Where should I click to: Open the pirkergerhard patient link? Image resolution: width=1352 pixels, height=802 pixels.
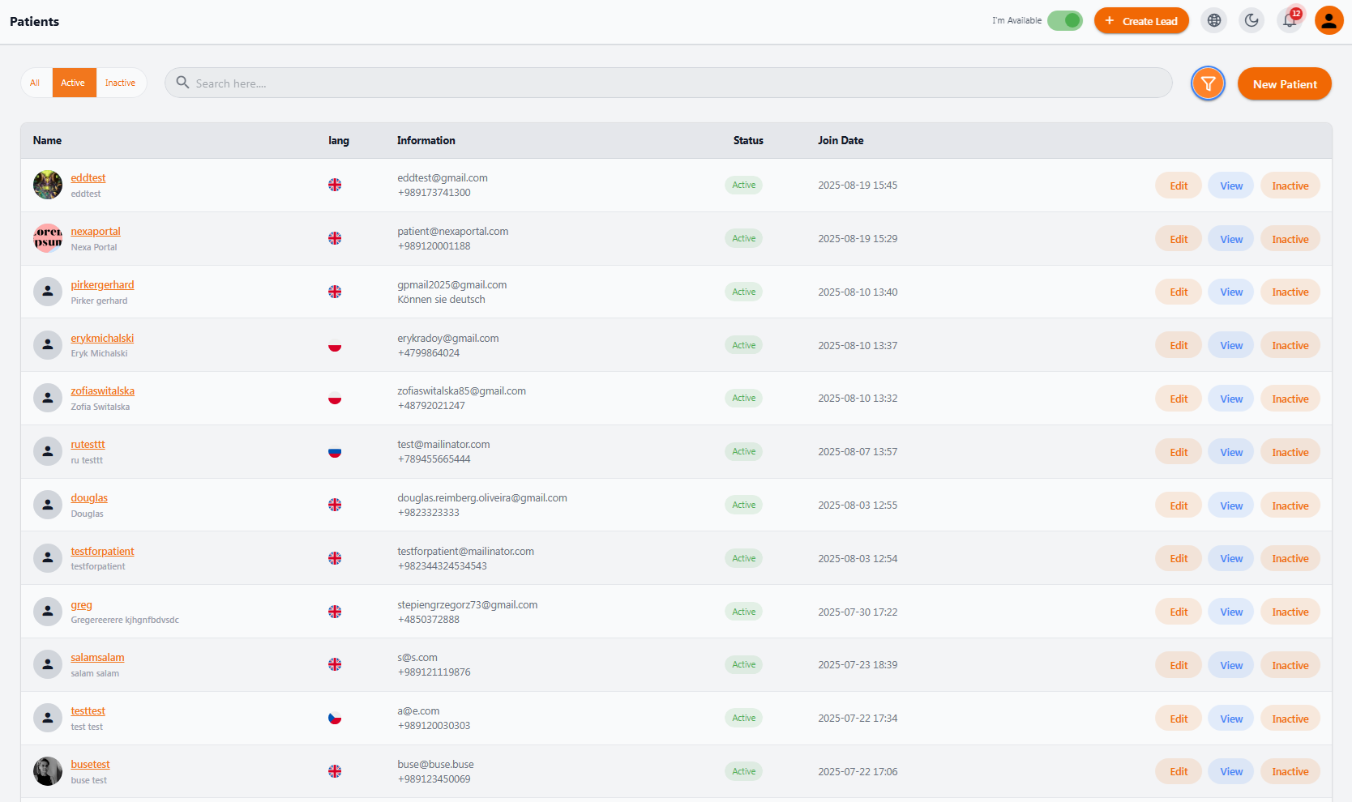pyautogui.click(x=102, y=284)
